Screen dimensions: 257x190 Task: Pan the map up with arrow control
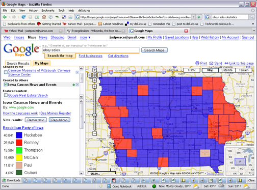[x=95, y=70]
